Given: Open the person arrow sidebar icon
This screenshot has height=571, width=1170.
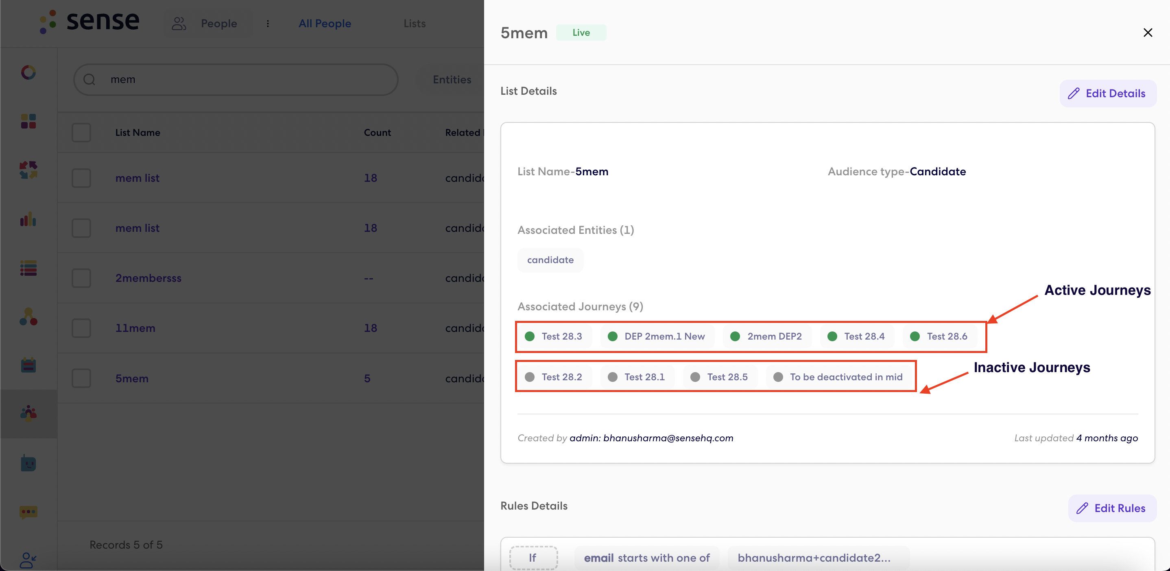Looking at the screenshot, I should 28,560.
